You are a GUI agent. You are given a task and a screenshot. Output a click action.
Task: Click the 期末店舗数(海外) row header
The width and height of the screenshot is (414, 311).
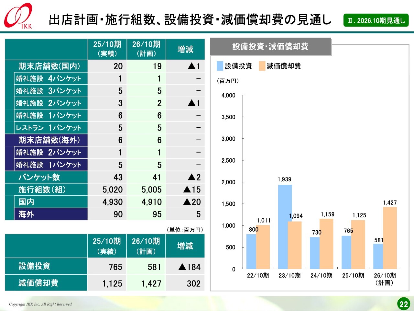point(49,140)
